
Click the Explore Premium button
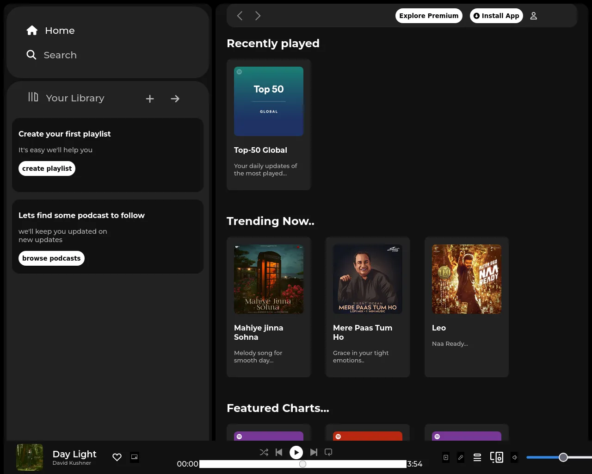tap(429, 16)
